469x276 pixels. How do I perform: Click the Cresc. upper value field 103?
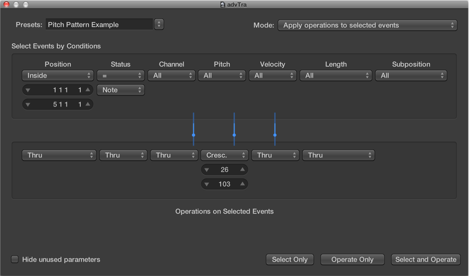224,184
